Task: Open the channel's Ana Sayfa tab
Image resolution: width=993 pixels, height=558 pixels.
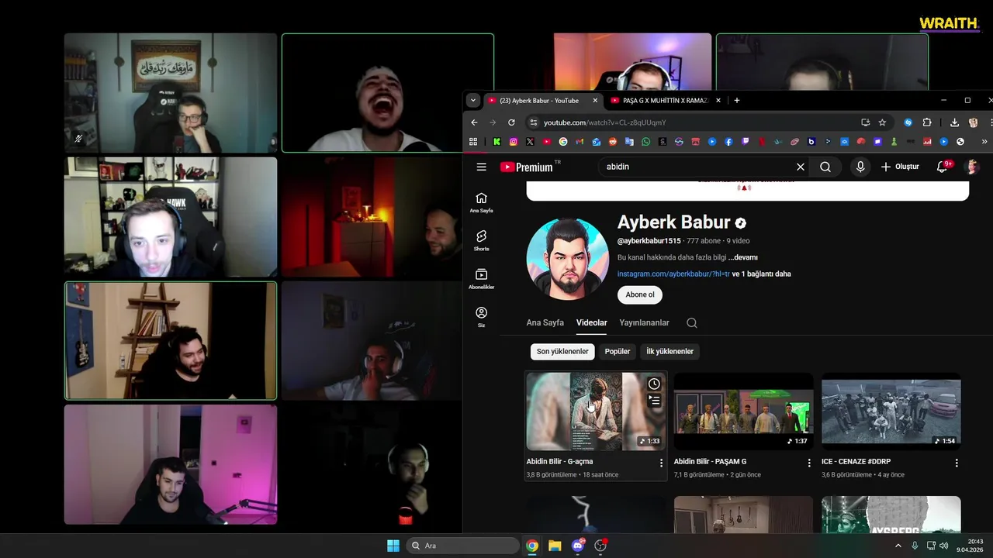Action: pyautogui.click(x=545, y=322)
